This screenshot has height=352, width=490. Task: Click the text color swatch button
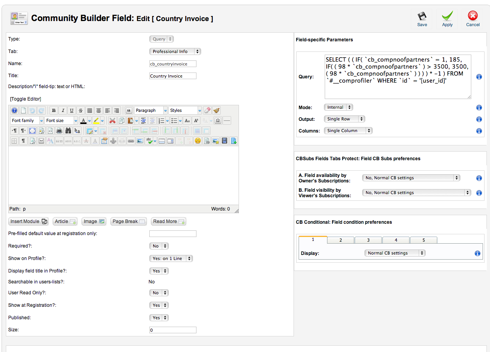point(83,120)
